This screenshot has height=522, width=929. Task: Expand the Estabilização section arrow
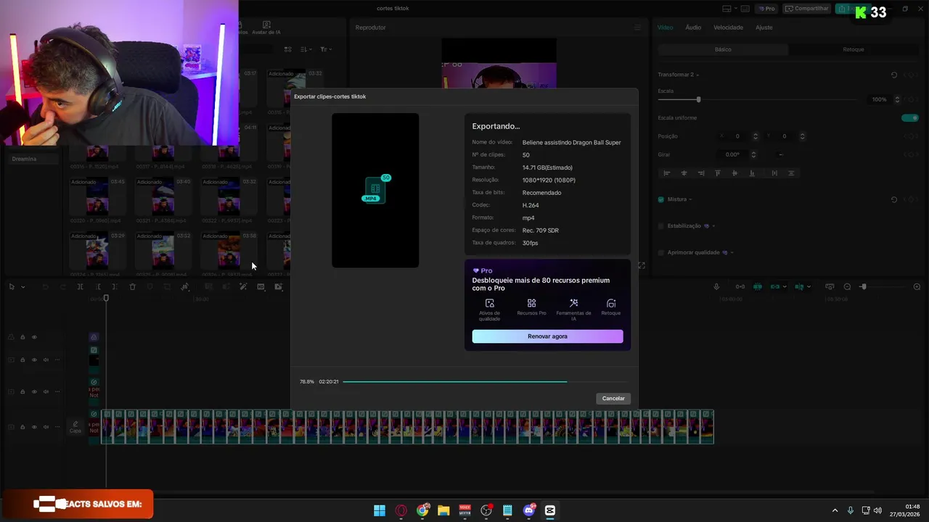click(x=714, y=225)
